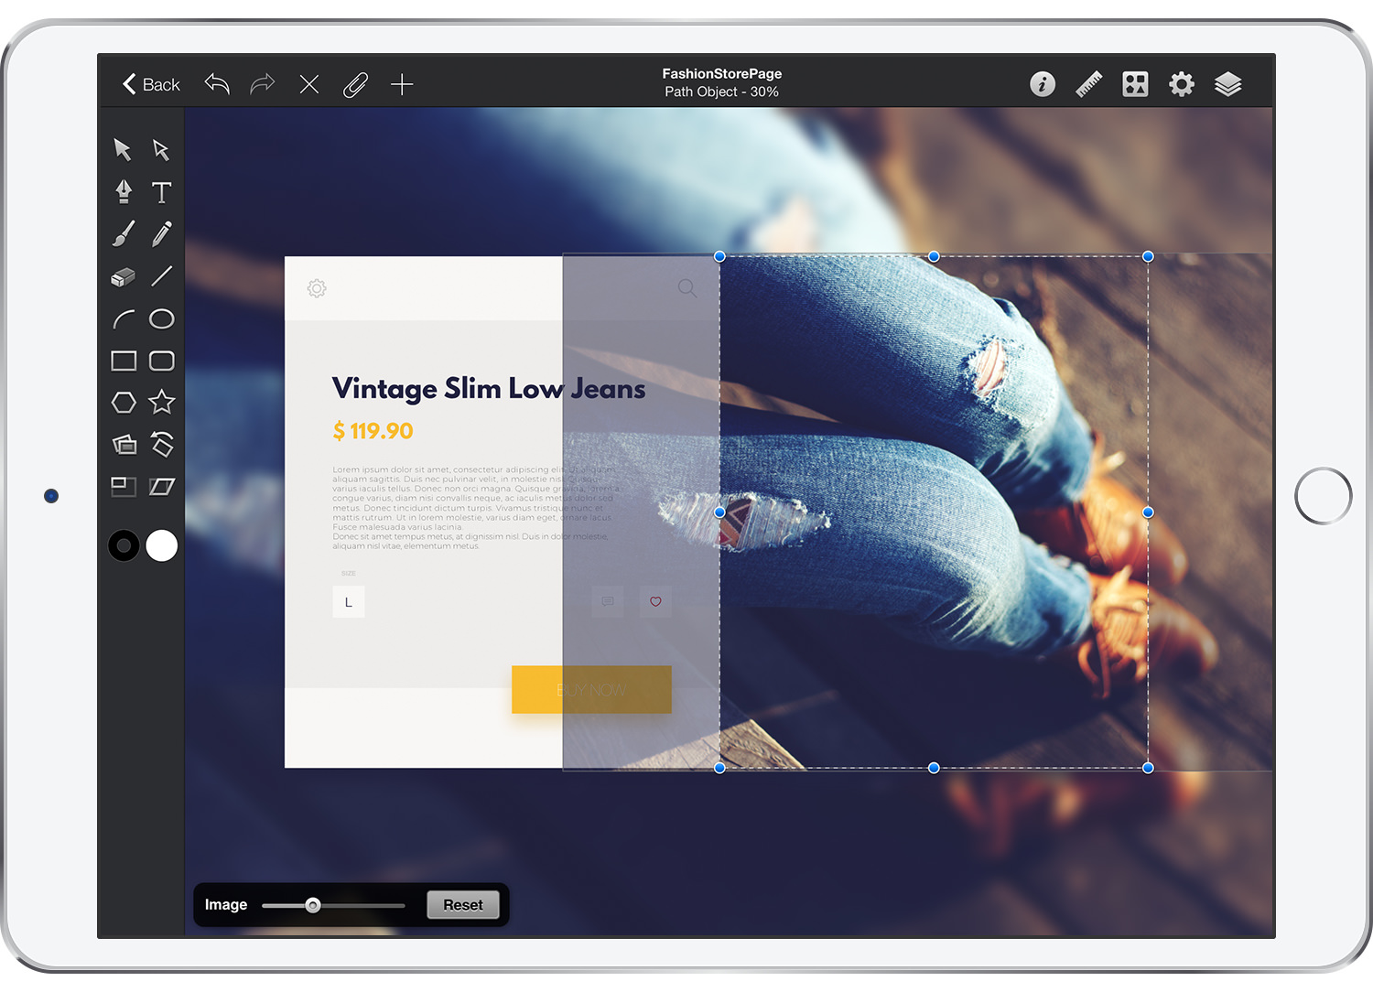
Task: Click the Undo arrow
Action: click(217, 84)
